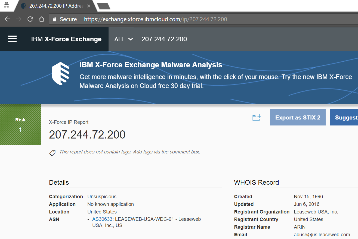
Task: Click the Registrant Organization label
Action: (x=262, y=212)
